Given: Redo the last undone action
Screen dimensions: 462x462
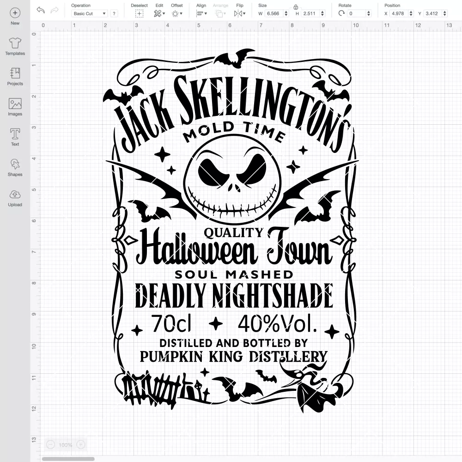Looking at the screenshot, I should [x=55, y=10].
